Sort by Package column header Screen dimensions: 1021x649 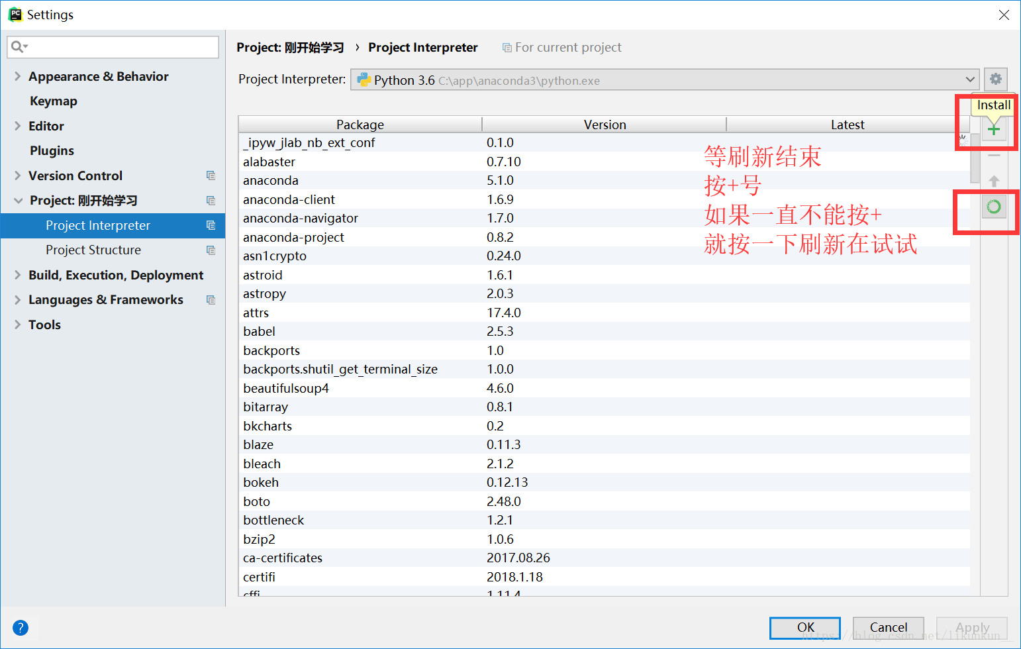tap(360, 125)
